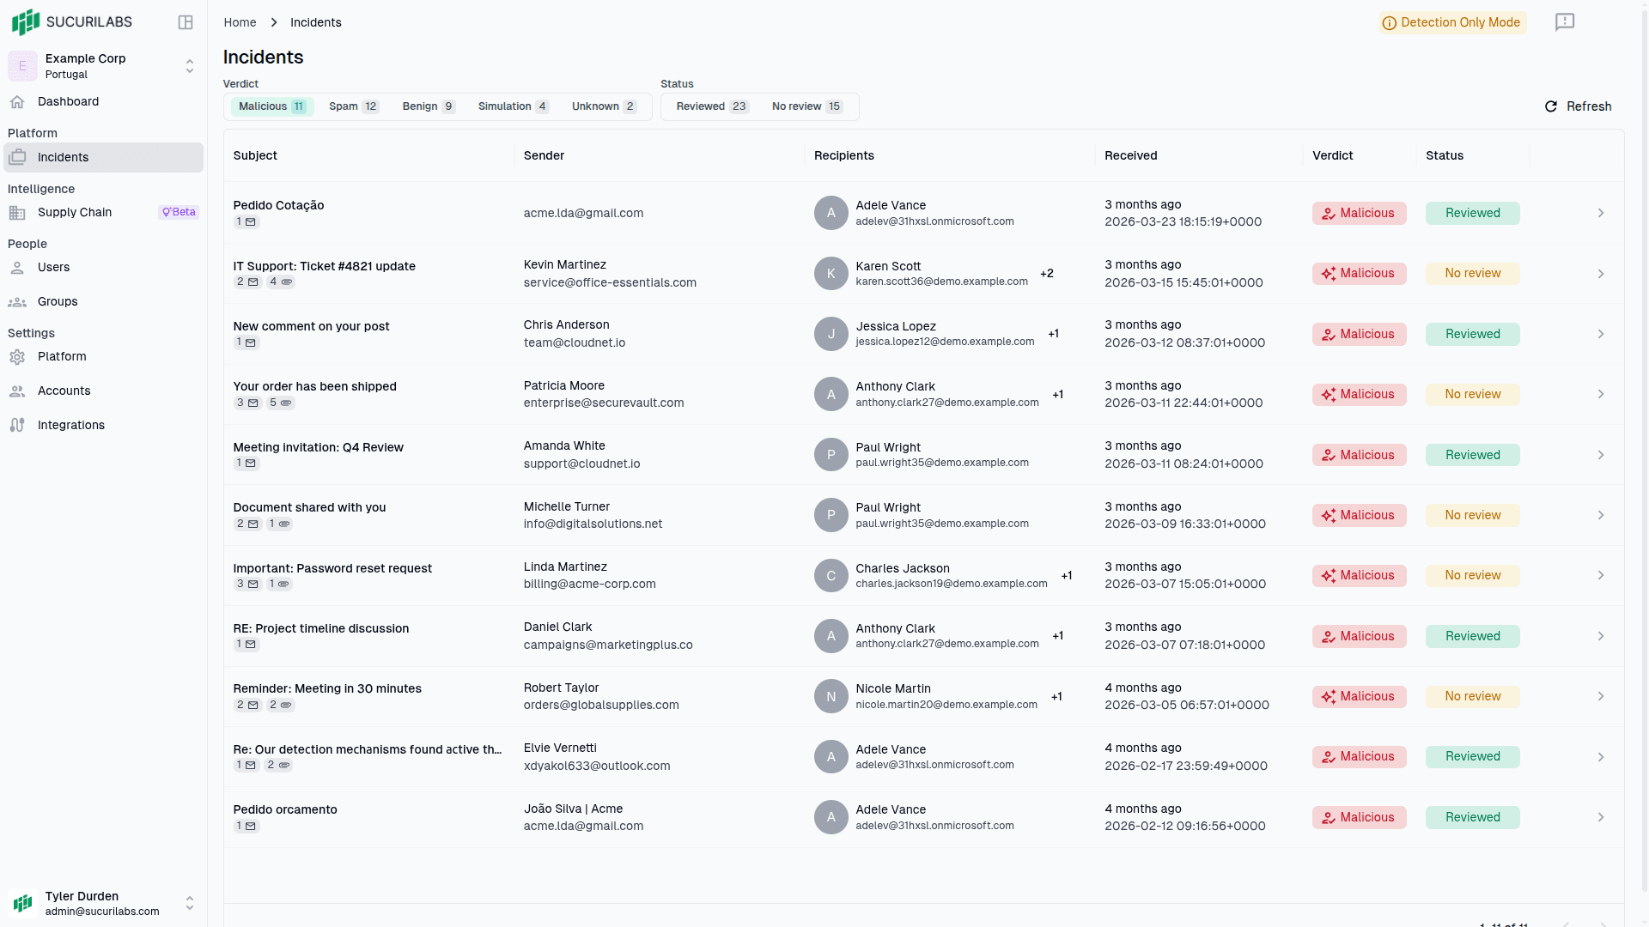Click the SucuriLabs logo icon
The image size is (1649, 927).
[x=25, y=21]
